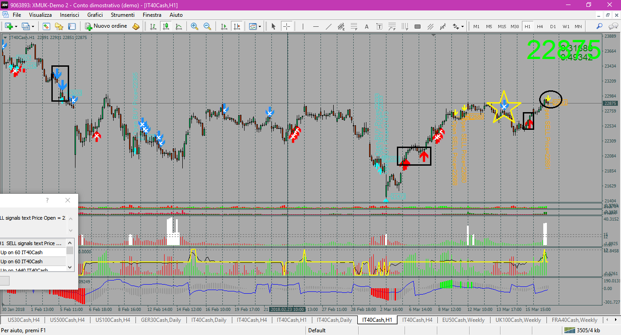Open the Inserisci menu
The image size is (621, 335).
point(70,15)
